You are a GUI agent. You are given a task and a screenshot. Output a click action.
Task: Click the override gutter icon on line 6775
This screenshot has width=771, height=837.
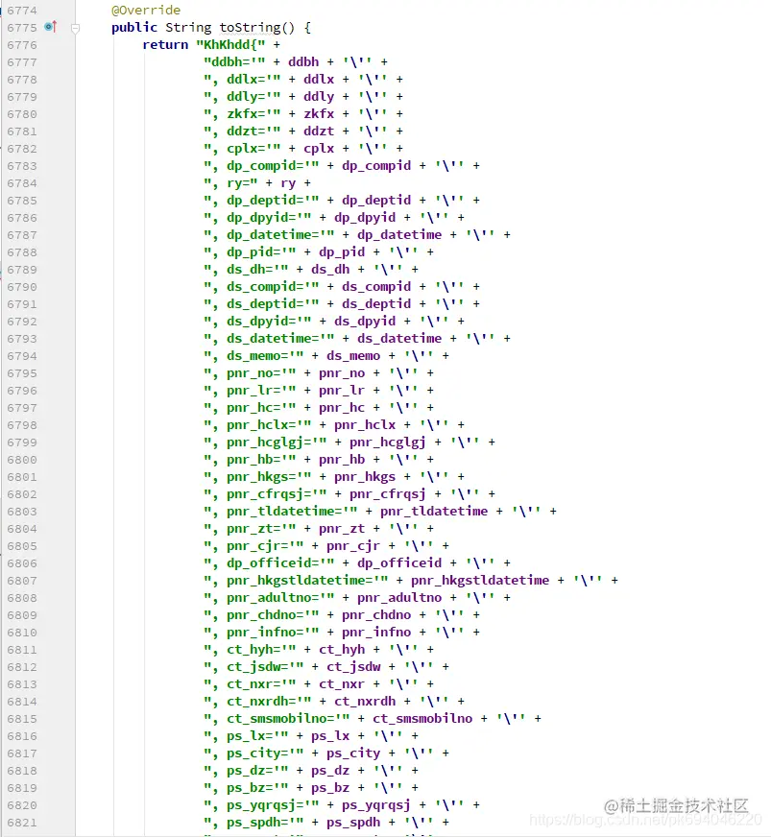pos(51,26)
